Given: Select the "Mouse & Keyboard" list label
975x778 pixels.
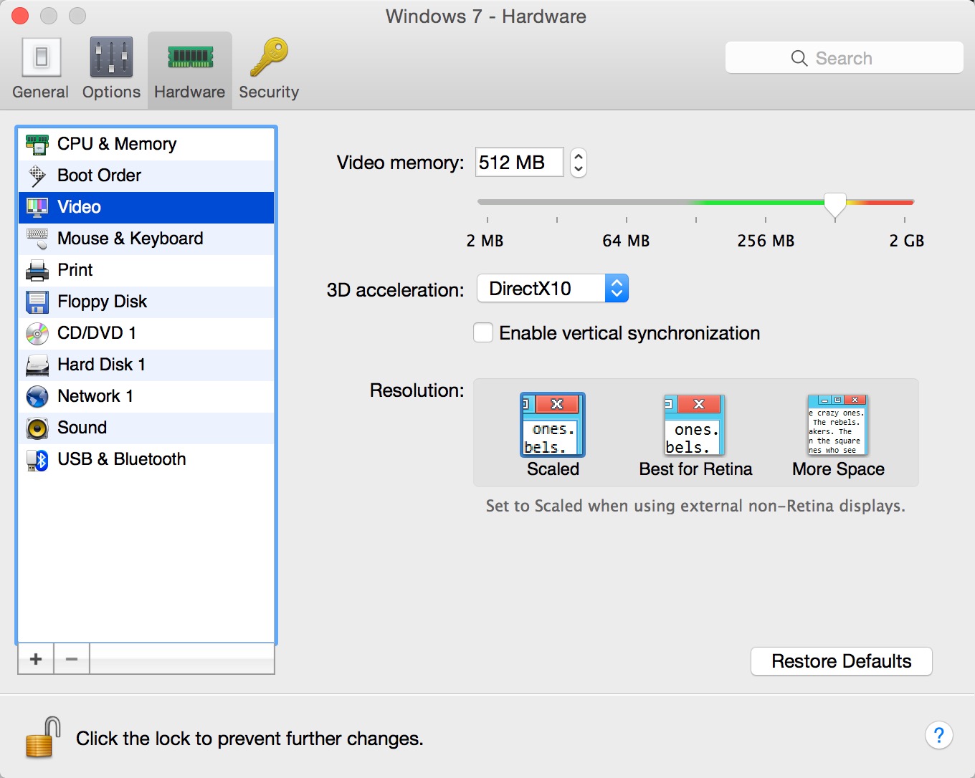Looking at the screenshot, I should [130, 239].
